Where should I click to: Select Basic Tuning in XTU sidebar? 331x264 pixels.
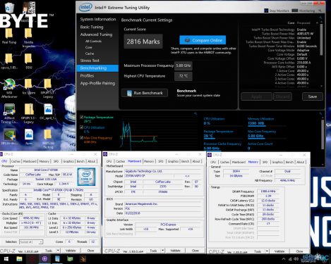point(92,27)
